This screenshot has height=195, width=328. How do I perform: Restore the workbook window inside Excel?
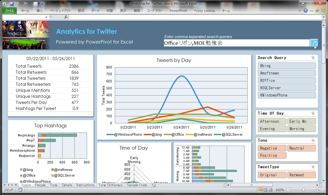pos(317,11)
